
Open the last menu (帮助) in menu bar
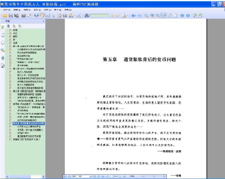click(x=68, y=10)
